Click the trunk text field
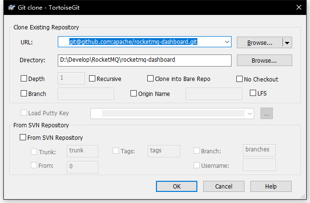Viewport: 310px width, 203px height. pyautogui.click(x=82, y=151)
